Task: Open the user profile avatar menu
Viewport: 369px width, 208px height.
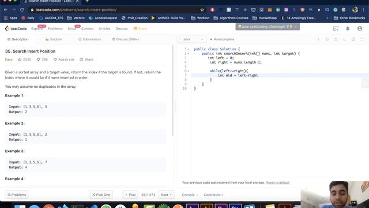Action: 360,28
